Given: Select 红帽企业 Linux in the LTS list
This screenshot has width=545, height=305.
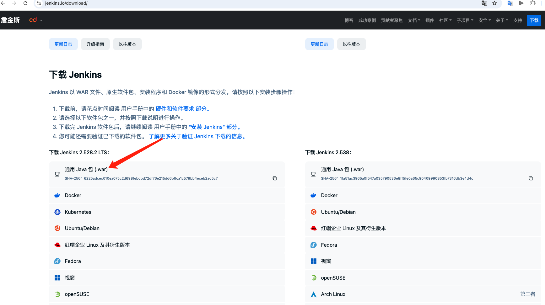Looking at the screenshot, I should [x=167, y=245].
